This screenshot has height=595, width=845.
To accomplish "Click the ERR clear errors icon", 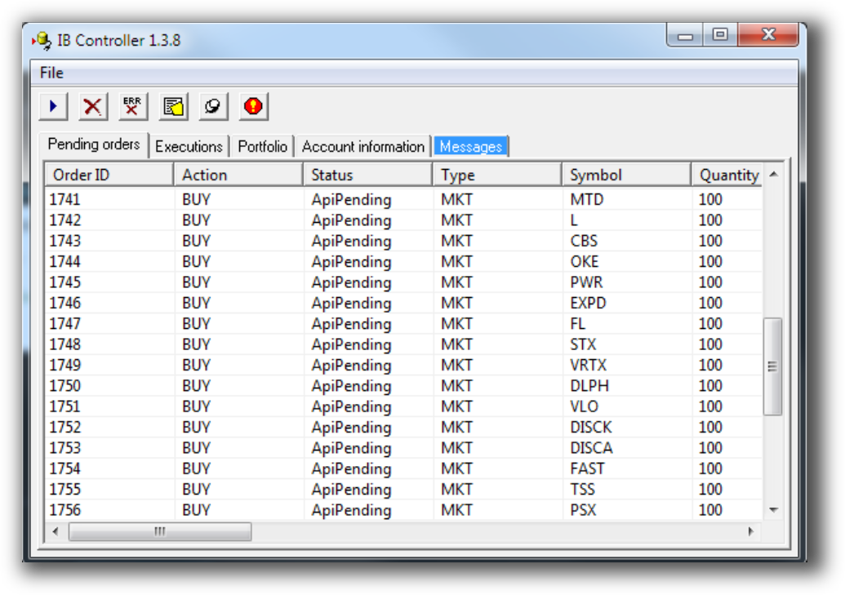I will 131,105.
